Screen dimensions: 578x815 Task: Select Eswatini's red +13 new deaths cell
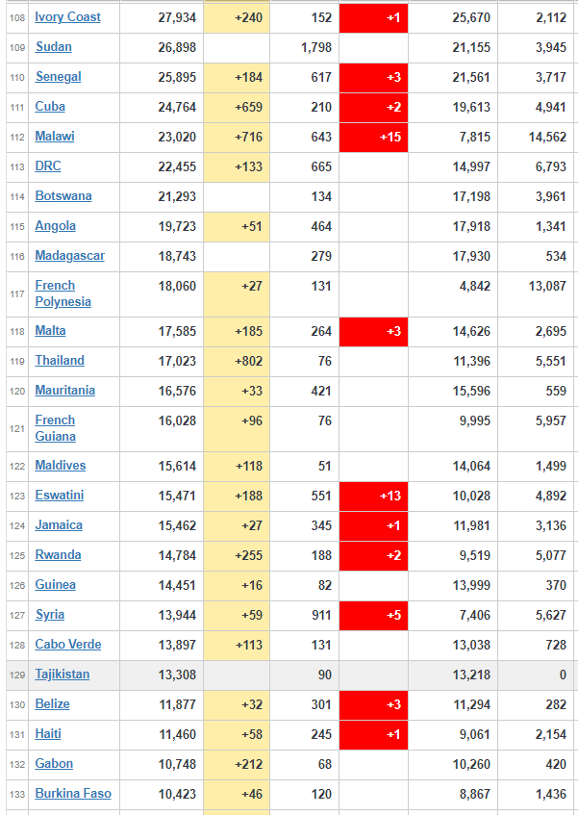(x=373, y=496)
